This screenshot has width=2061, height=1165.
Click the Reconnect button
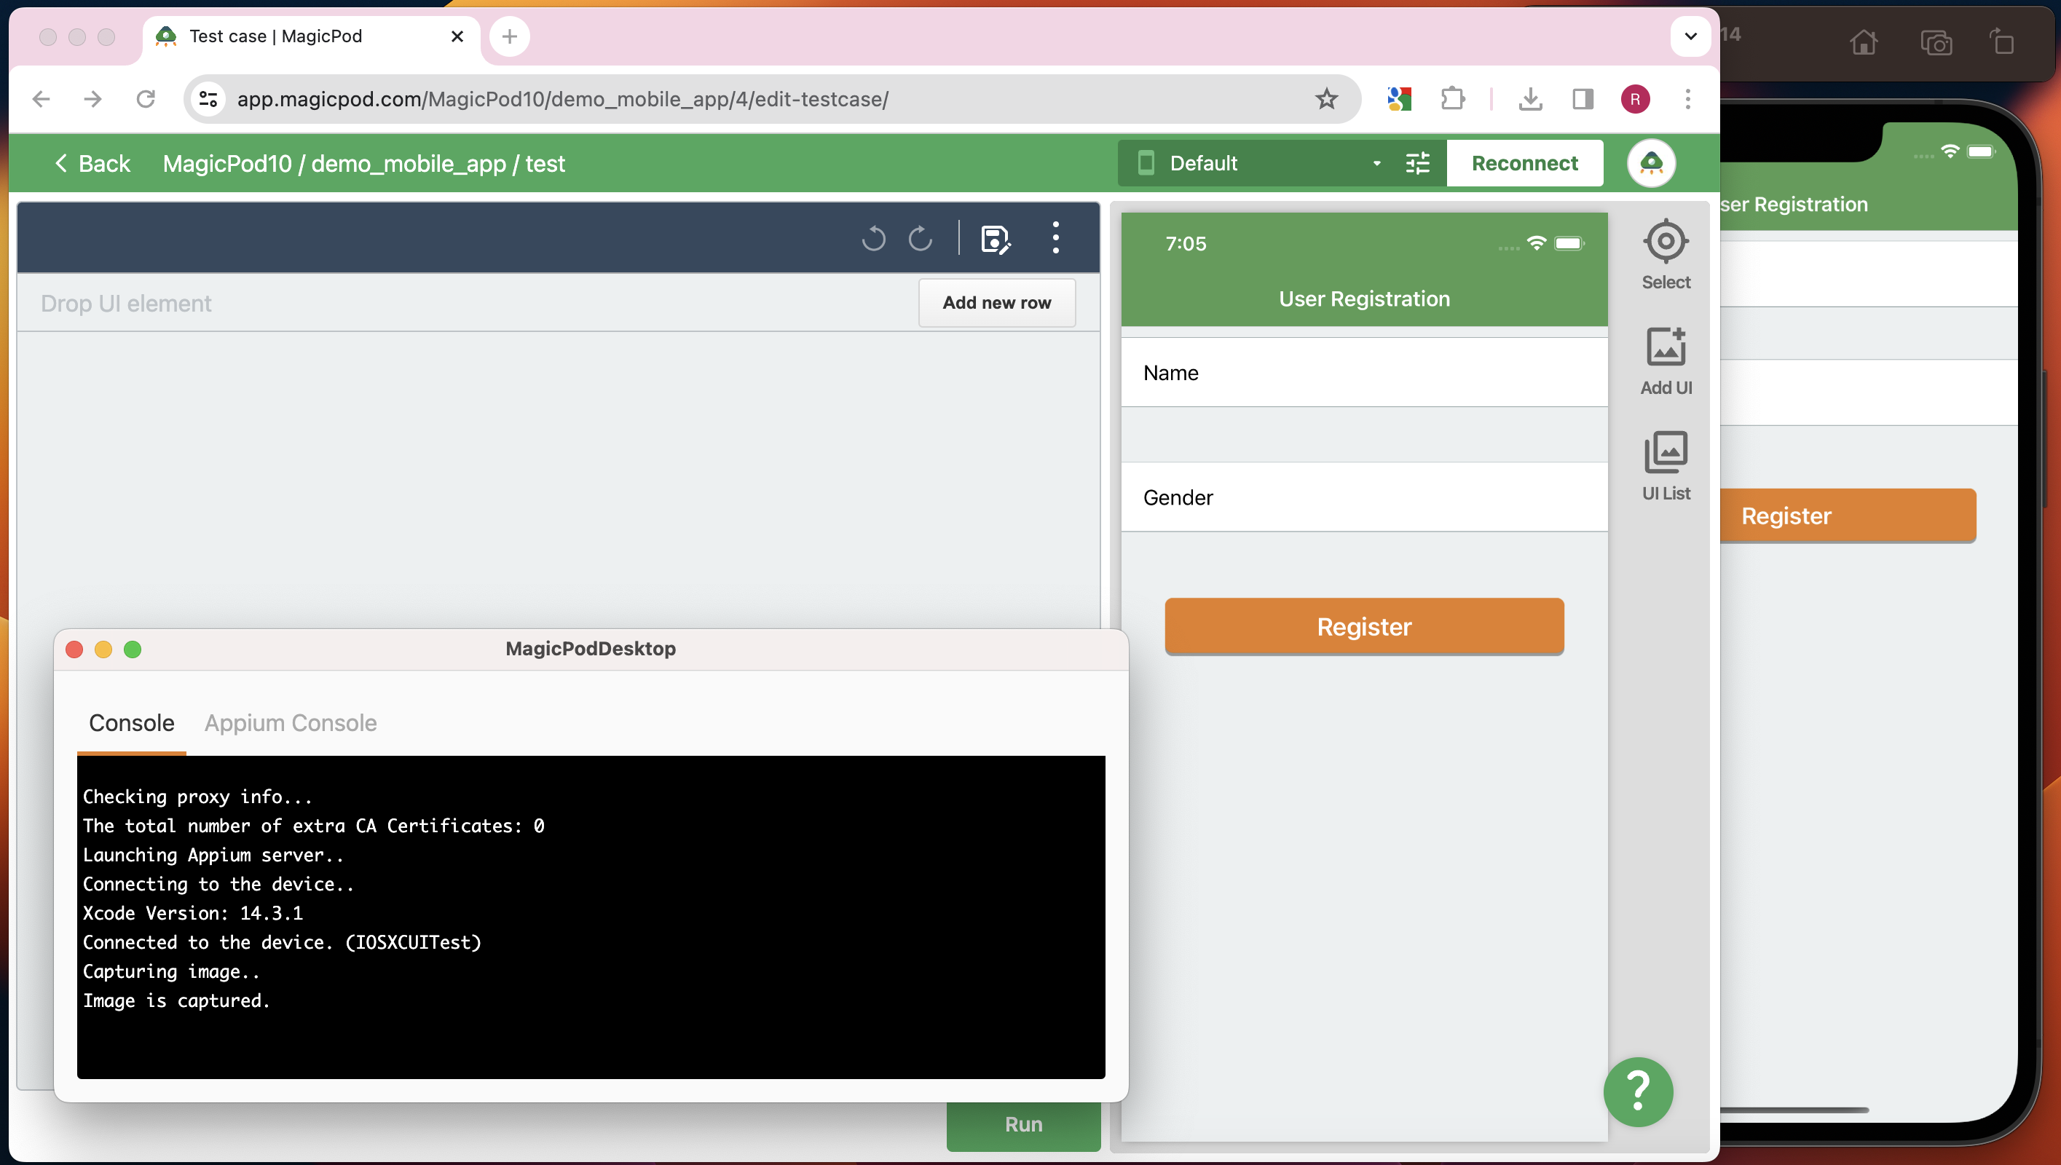1524,163
